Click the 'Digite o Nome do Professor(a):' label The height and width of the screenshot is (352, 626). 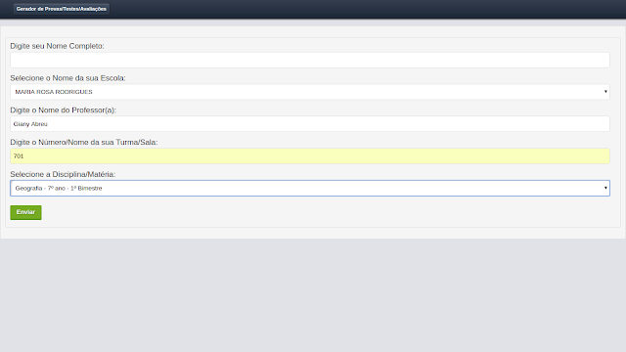pyautogui.click(x=63, y=110)
